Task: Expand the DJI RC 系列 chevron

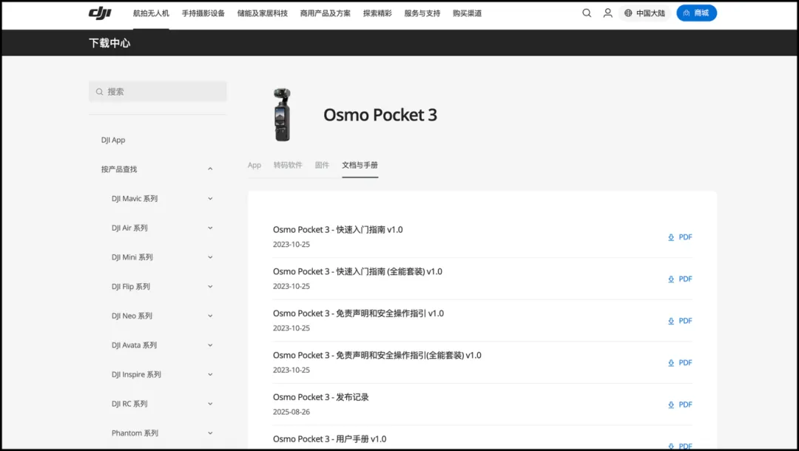Action: tap(210, 404)
